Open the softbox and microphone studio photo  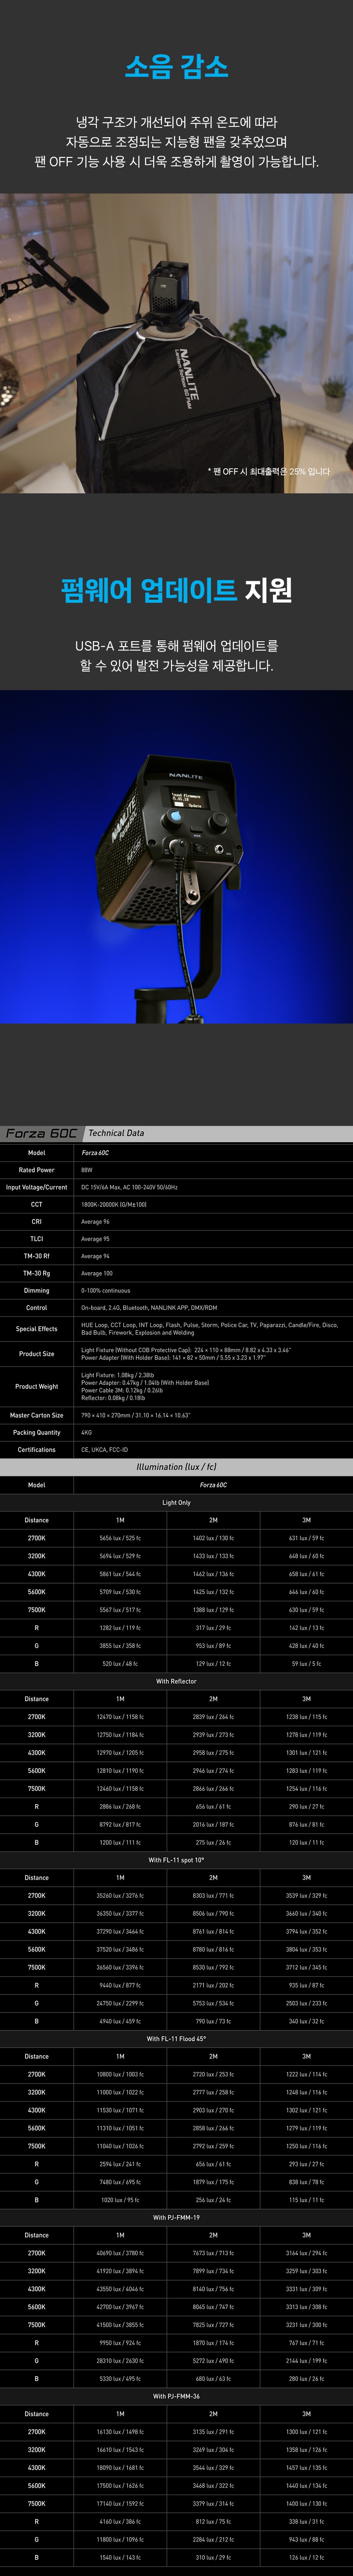176,342
